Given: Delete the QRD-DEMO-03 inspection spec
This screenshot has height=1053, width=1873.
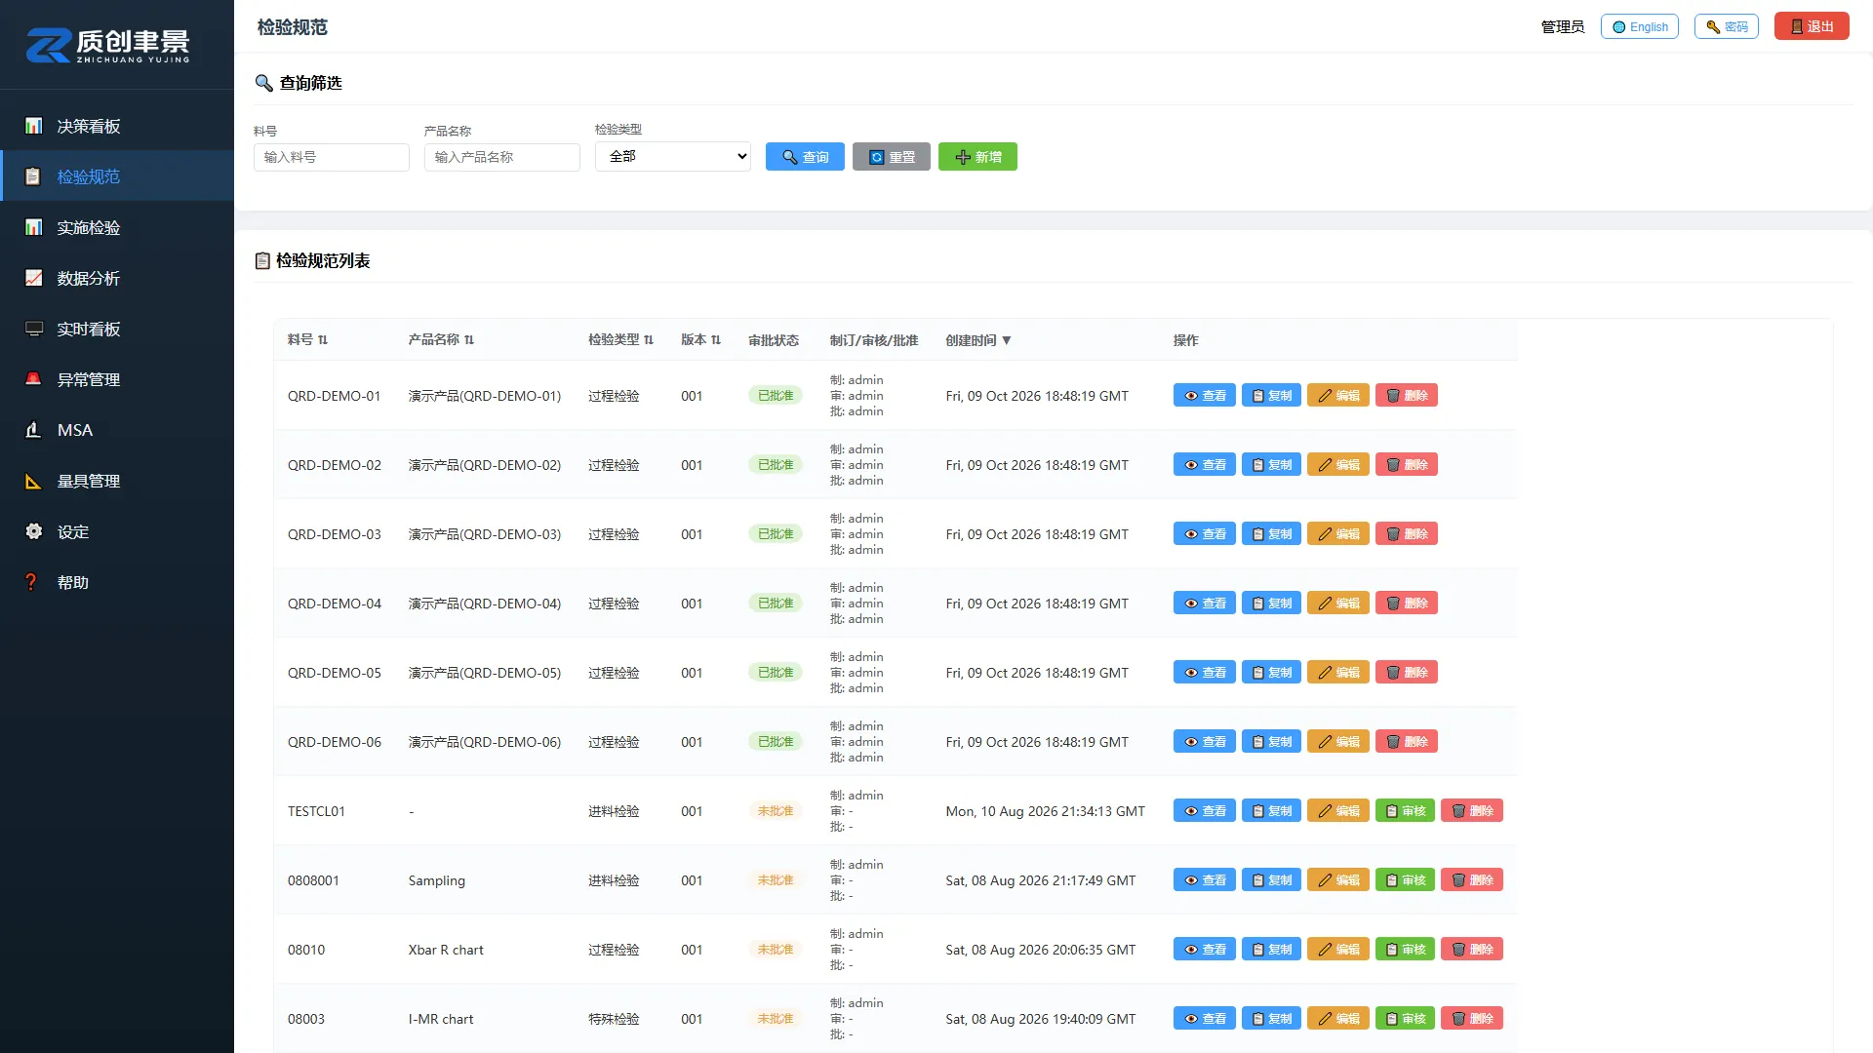Looking at the screenshot, I should click(1406, 534).
